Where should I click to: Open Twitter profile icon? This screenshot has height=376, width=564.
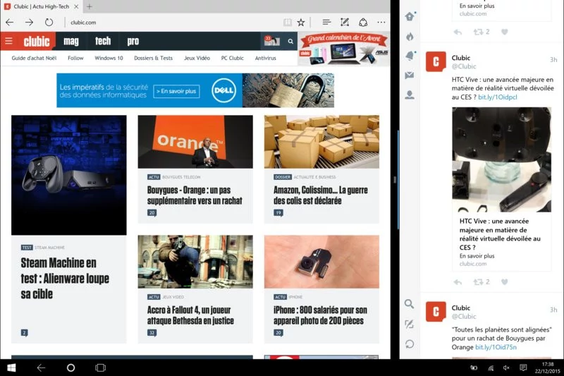[x=410, y=95]
